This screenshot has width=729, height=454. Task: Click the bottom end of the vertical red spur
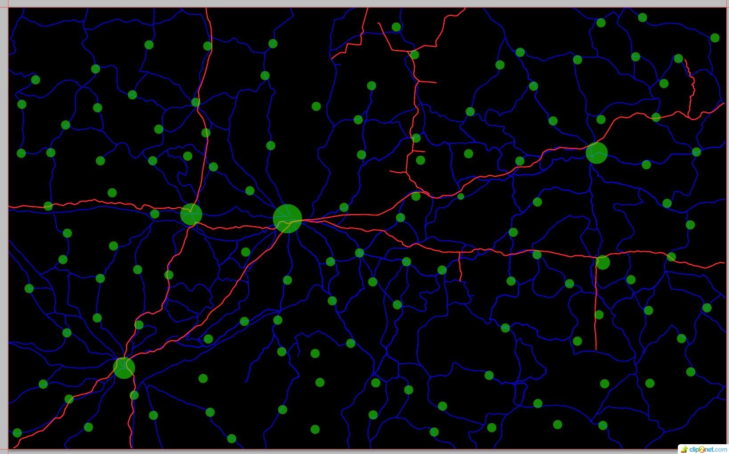tap(596, 349)
